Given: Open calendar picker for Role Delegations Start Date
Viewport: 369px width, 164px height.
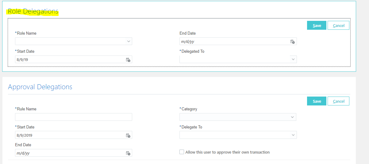Looking at the screenshot, I should click(x=128, y=60).
